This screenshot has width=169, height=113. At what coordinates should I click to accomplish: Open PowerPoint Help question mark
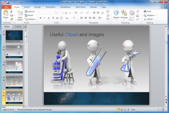[166, 7]
